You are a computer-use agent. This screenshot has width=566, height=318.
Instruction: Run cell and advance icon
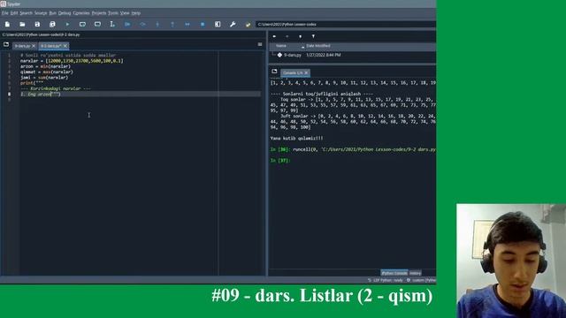coord(97,24)
